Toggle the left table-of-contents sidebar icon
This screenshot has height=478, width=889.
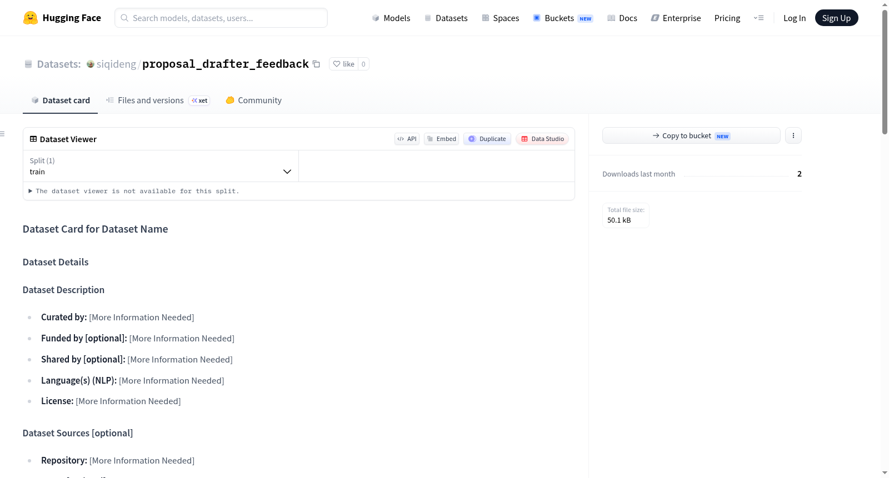tap(2, 134)
